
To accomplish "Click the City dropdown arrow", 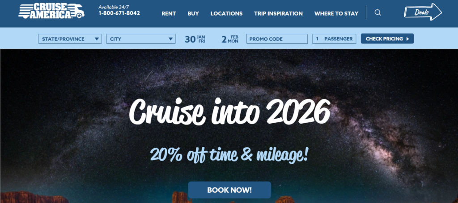I will [x=170, y=39].
